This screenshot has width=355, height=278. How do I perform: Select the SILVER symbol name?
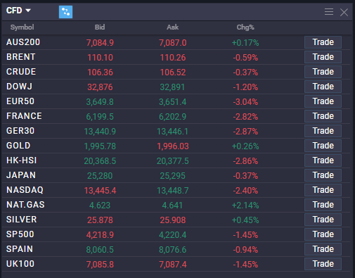click(22, 220)
